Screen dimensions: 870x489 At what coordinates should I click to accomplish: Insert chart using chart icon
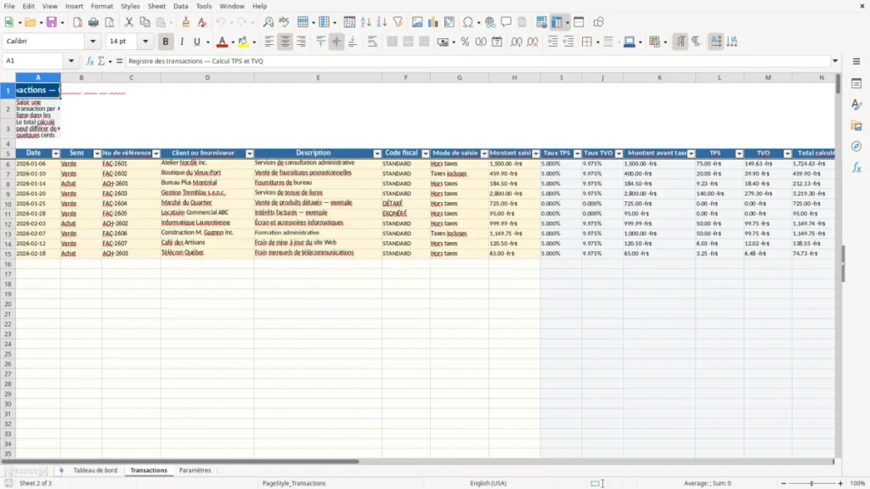point(433,22)
